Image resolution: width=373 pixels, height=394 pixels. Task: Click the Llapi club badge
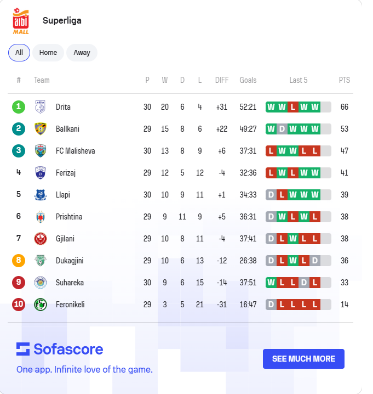click(x=40, y=195)
